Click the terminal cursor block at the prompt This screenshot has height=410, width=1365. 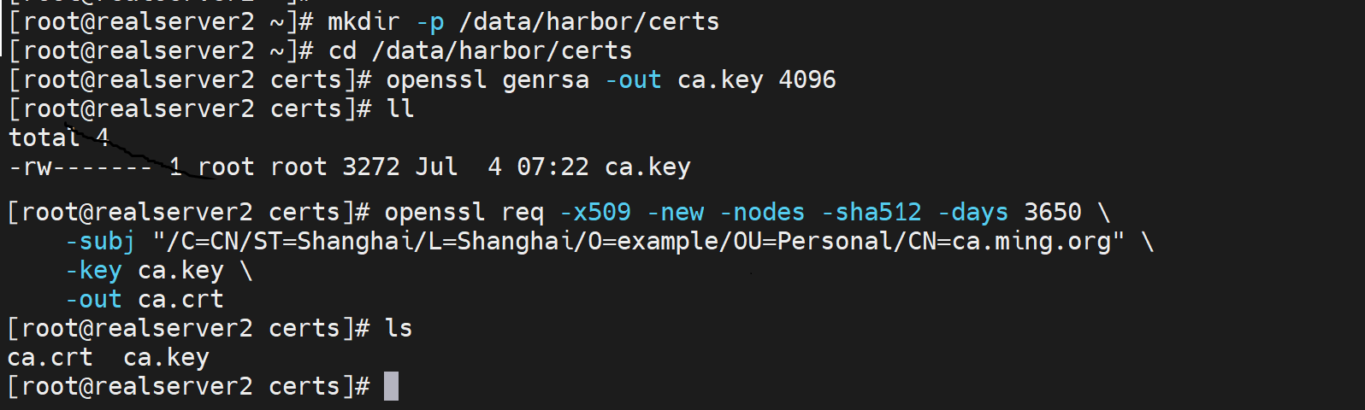[391, 386]
